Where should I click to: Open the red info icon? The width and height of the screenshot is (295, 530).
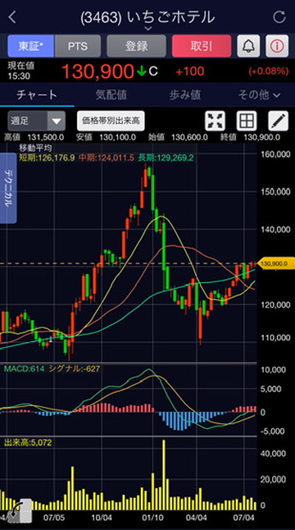click(277, 46)
